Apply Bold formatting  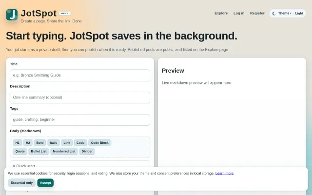[40, 143]
